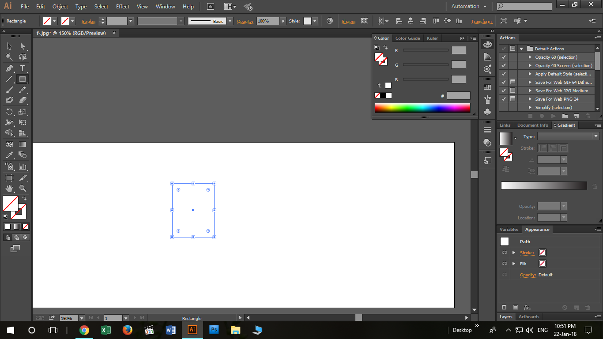Open the Gradient Type dropdown
The width and height of the screenshot is (603, 339).
[x=568, y=137]
